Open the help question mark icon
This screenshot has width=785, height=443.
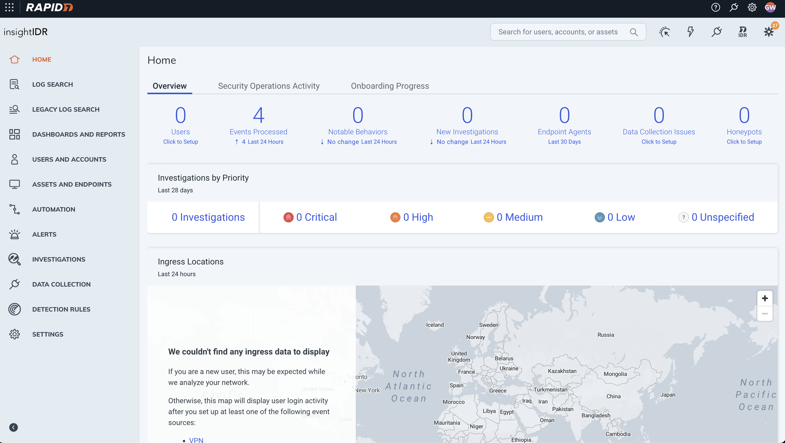pyautogui.click(x=715, y=7)
